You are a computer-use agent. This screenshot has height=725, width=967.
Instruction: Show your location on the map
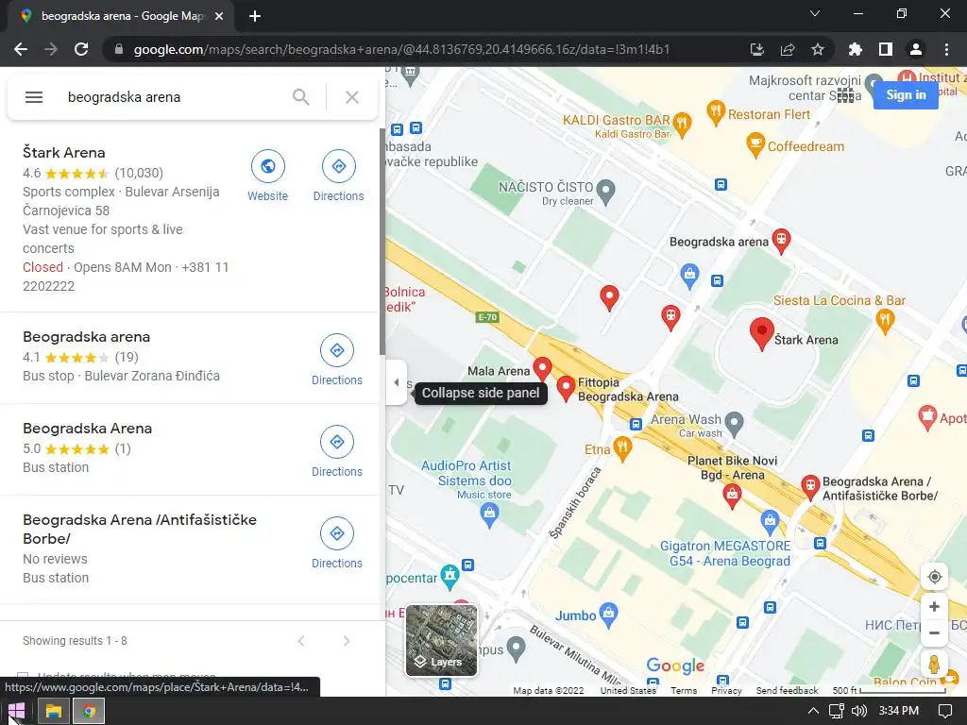coord(934,577)
